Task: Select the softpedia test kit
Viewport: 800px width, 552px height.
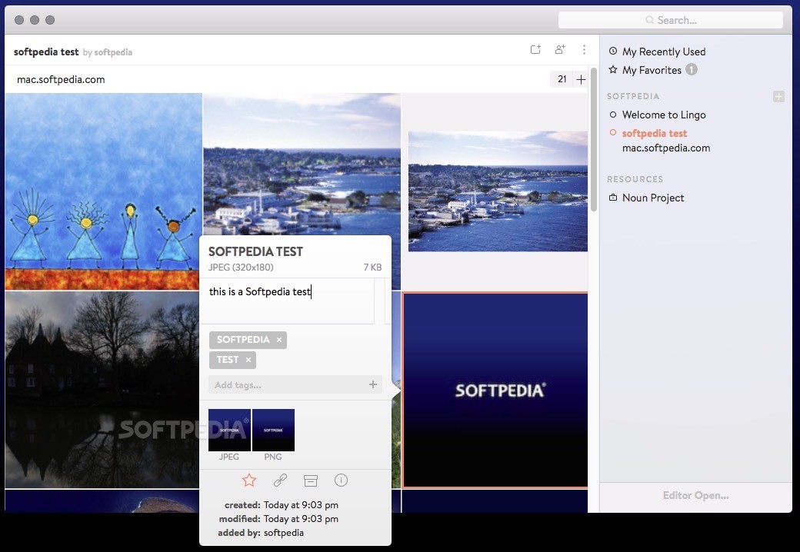Action: [x=654, y=133]
